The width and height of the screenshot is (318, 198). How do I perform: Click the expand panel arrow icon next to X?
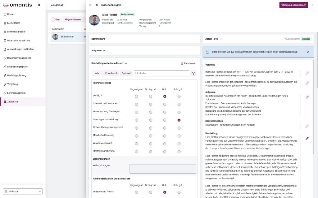coord(96,5)
